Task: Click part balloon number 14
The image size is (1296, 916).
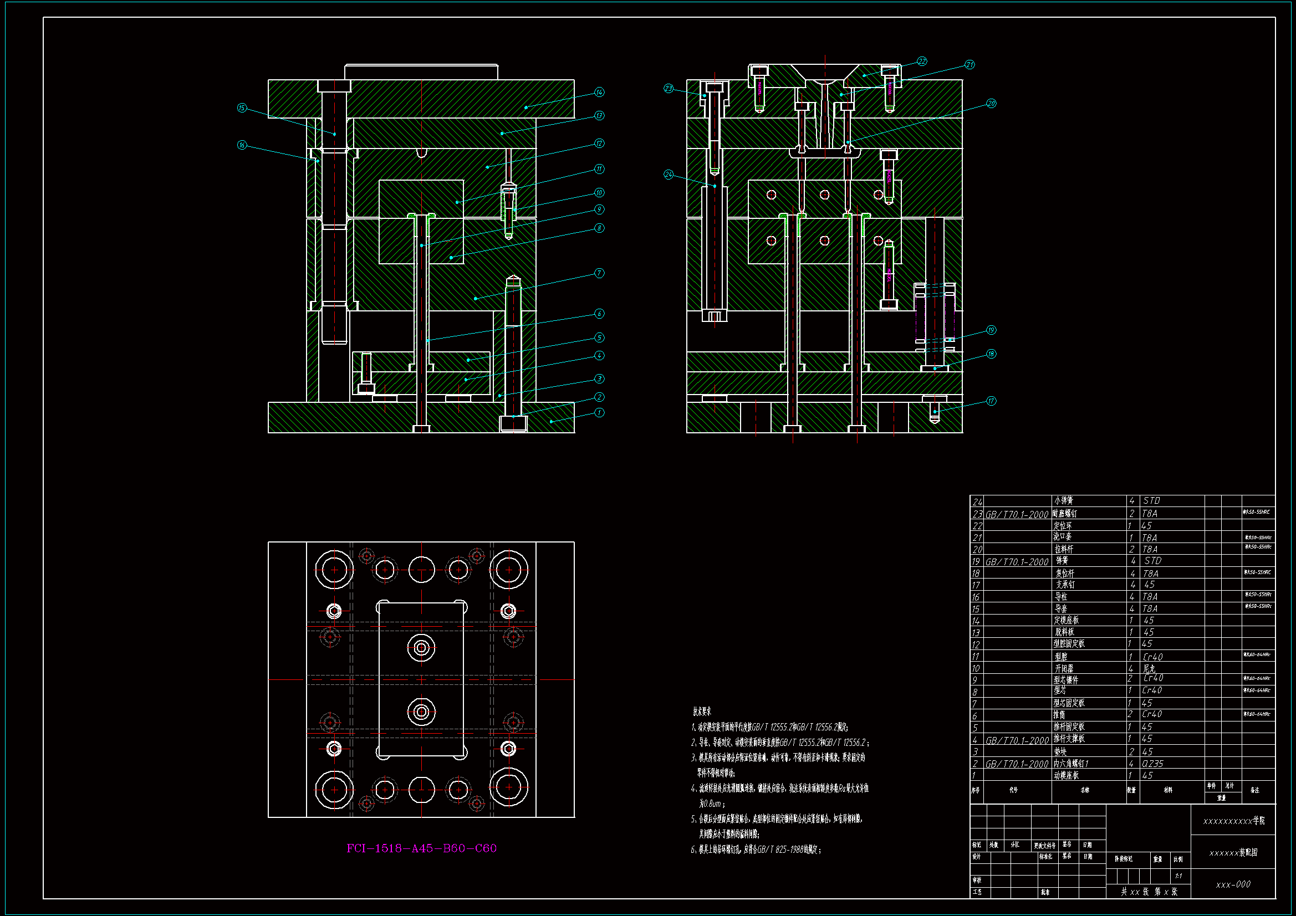Action: [599, 92]
